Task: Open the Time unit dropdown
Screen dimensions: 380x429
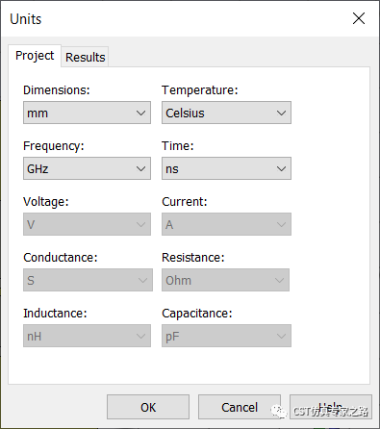Action: tap(226, 168)
